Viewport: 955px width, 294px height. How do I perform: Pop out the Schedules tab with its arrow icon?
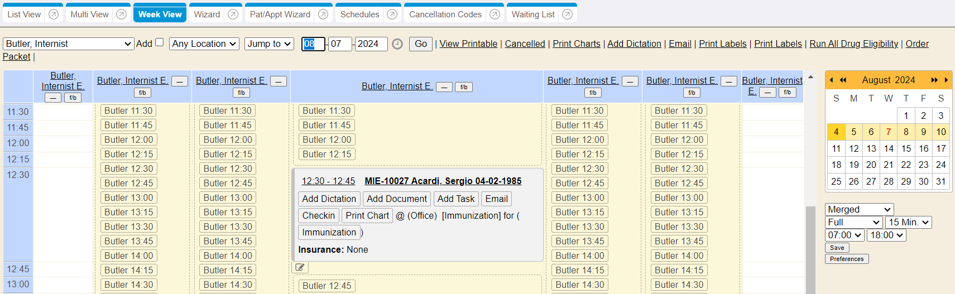coord(392,15)
